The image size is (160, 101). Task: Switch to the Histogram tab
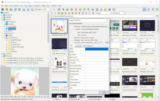coord(78,46)
